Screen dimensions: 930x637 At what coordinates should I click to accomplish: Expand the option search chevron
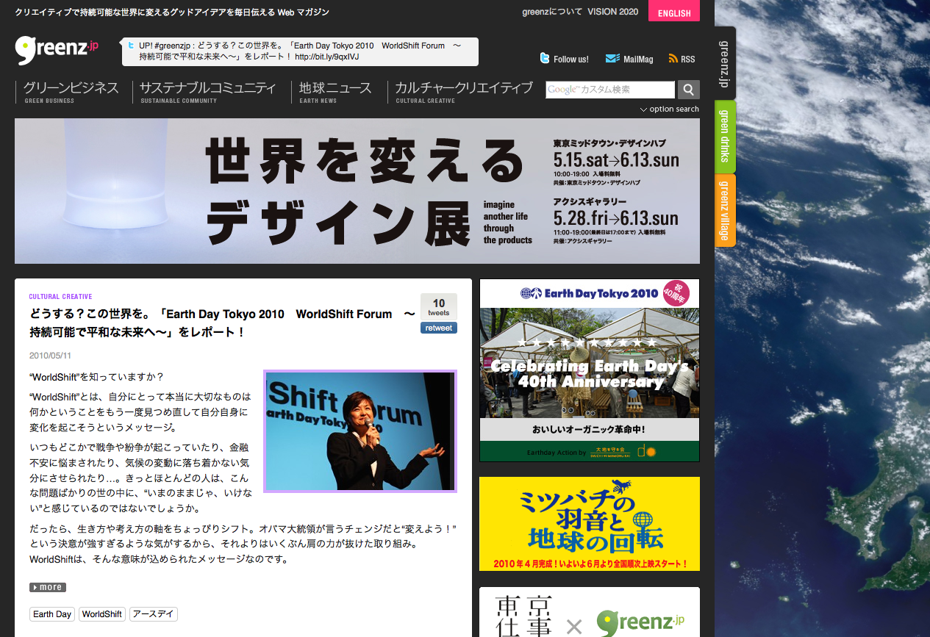point(643,109)
